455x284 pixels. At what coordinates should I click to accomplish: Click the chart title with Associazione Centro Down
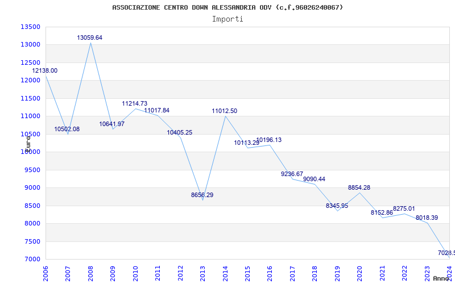coord(227,7)
